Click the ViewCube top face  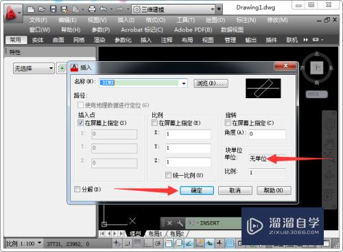(x=317, y=68)
